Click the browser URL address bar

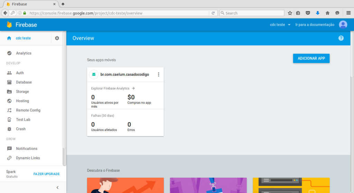pyautogui.click(x=119, y=13)
